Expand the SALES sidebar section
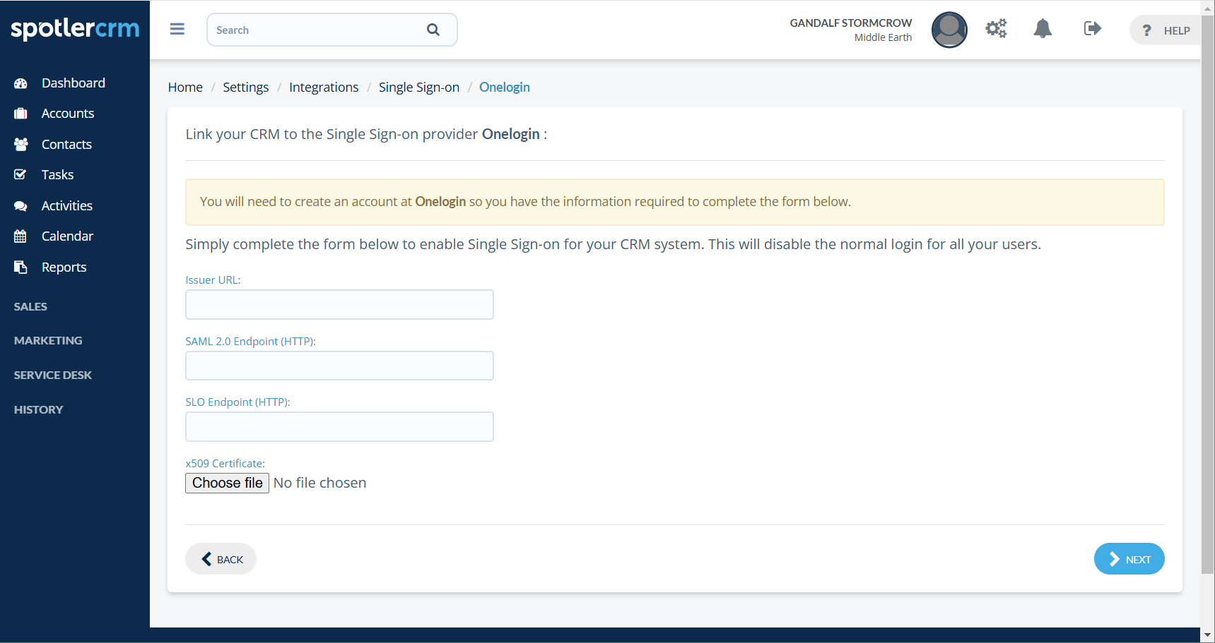Viewport: 1215px width, 643px height. (30, 307)
